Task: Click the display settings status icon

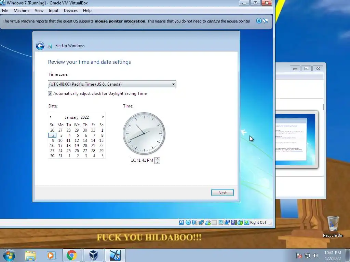Action: (220, 222)
